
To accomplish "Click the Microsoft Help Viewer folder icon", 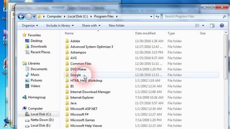I will click(67, 126).
